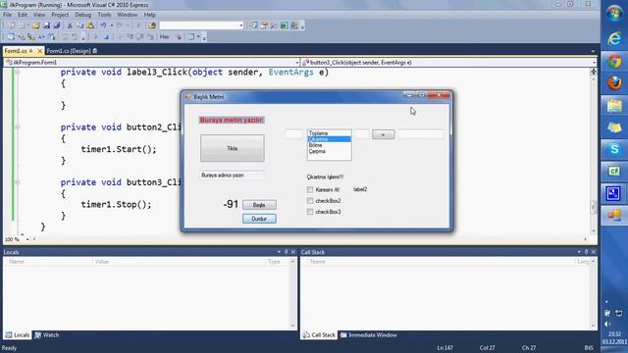Click the Increase Font A+ toolbar icon
The width and height of the screenshot is (628, 353).
[x=41, y=37]
